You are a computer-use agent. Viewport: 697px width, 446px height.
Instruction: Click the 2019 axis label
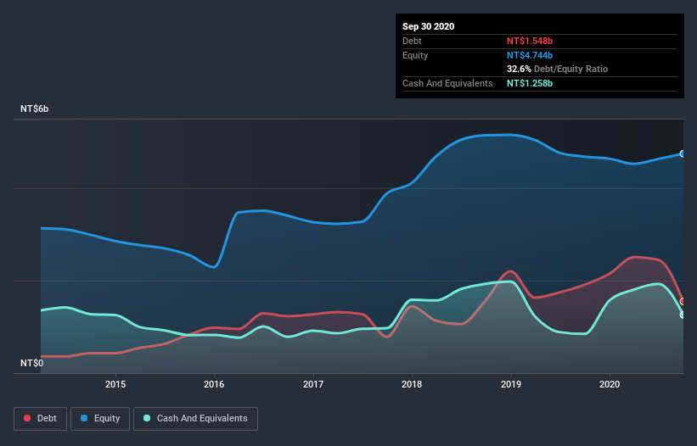[511, 384]
